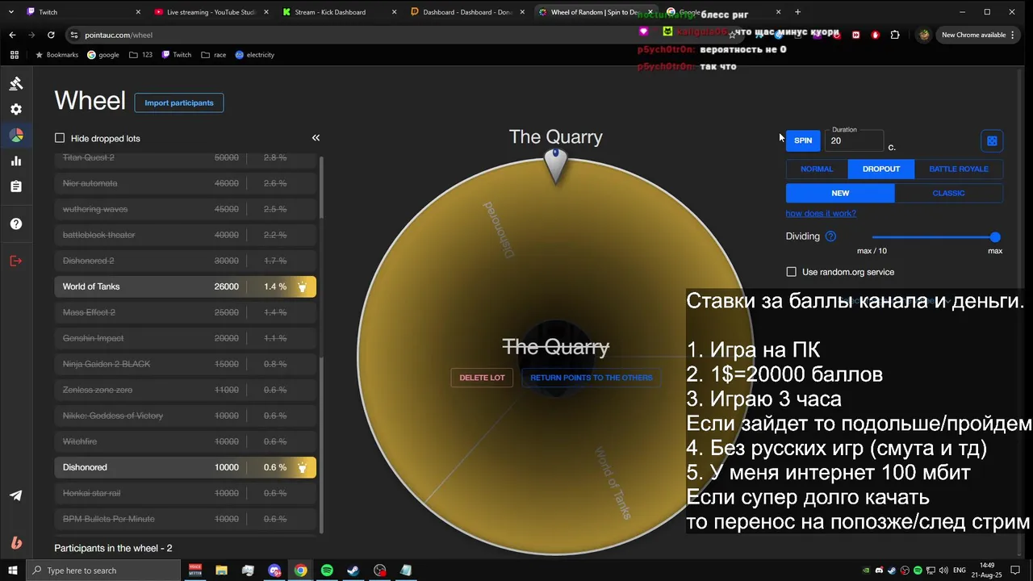Image resolution: width=1033 pixels, height=581 pixels.
Task: Choose the CLASSIC dropout variant
Action: tap(948, 193)
